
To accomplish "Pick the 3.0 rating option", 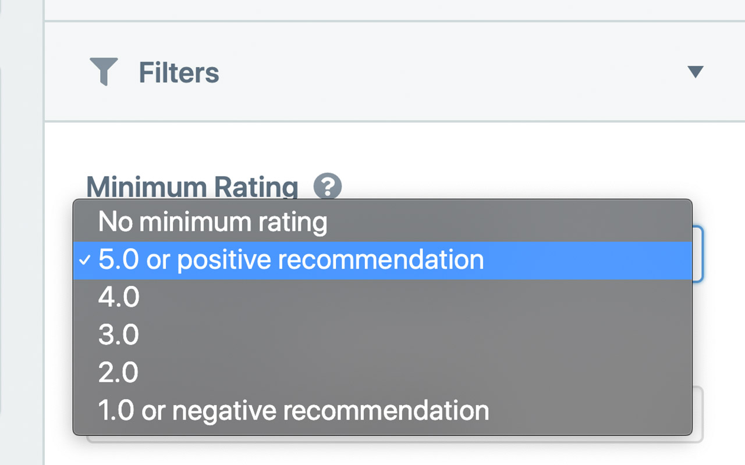I will (119, 334).
